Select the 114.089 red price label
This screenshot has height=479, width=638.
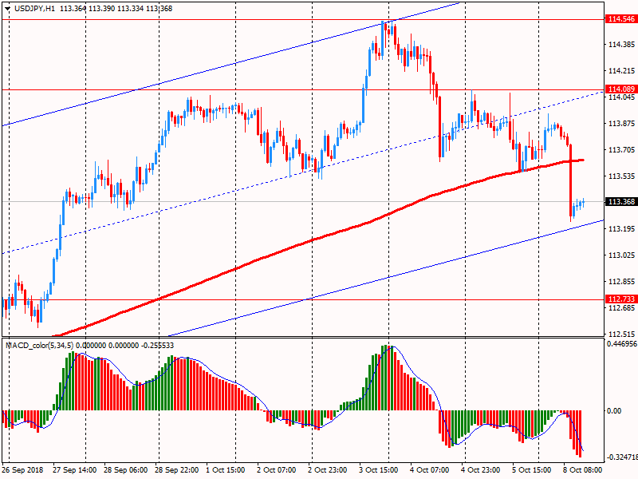coord(621,89)
